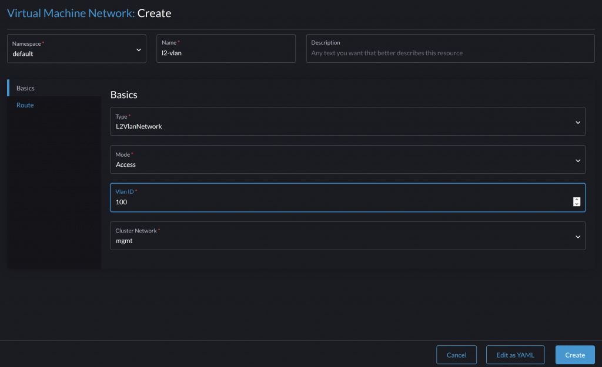The height and width of the screenshot is (367, 602).
Task: Switch to the Route tab
Action: coord(25,105)
